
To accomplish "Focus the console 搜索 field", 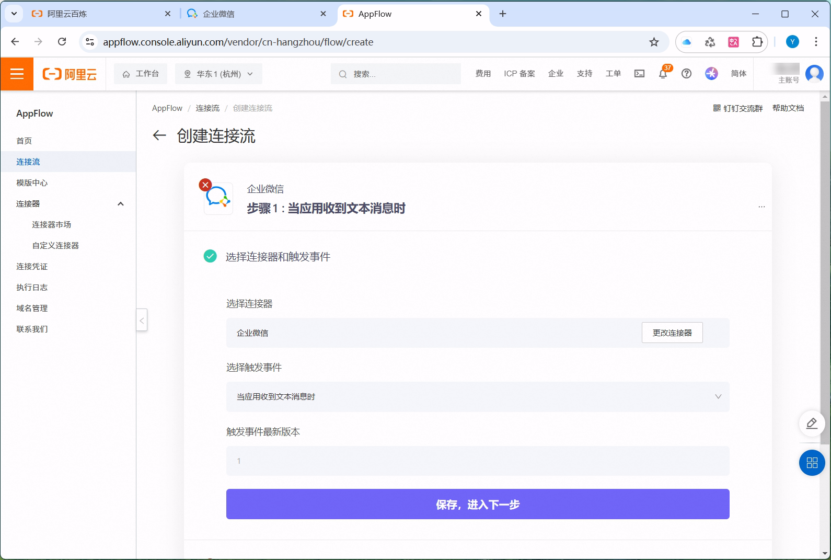I will coord(396,74).
